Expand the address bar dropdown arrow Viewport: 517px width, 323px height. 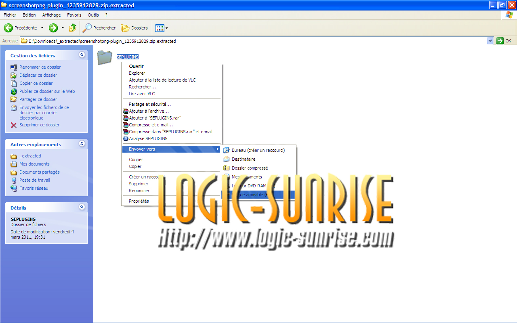490,41
